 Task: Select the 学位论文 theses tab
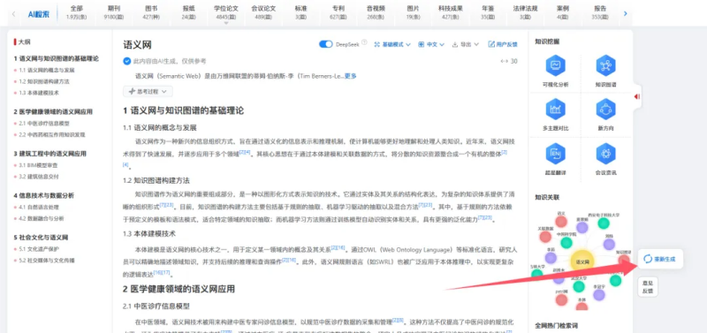pos(226,12)
